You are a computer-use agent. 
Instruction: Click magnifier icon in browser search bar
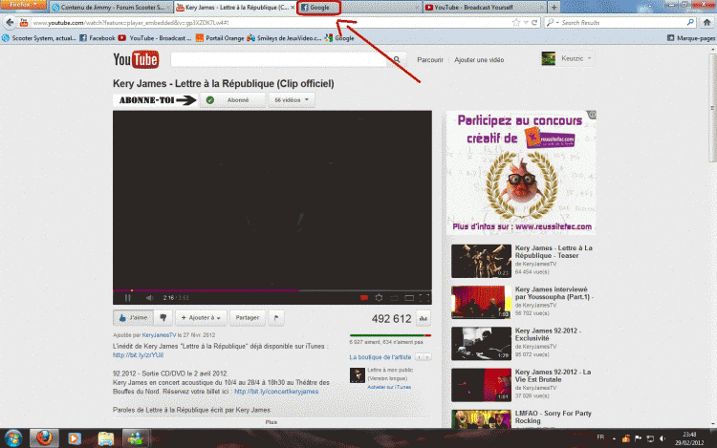pyautogui.click(x=690, y=22)
